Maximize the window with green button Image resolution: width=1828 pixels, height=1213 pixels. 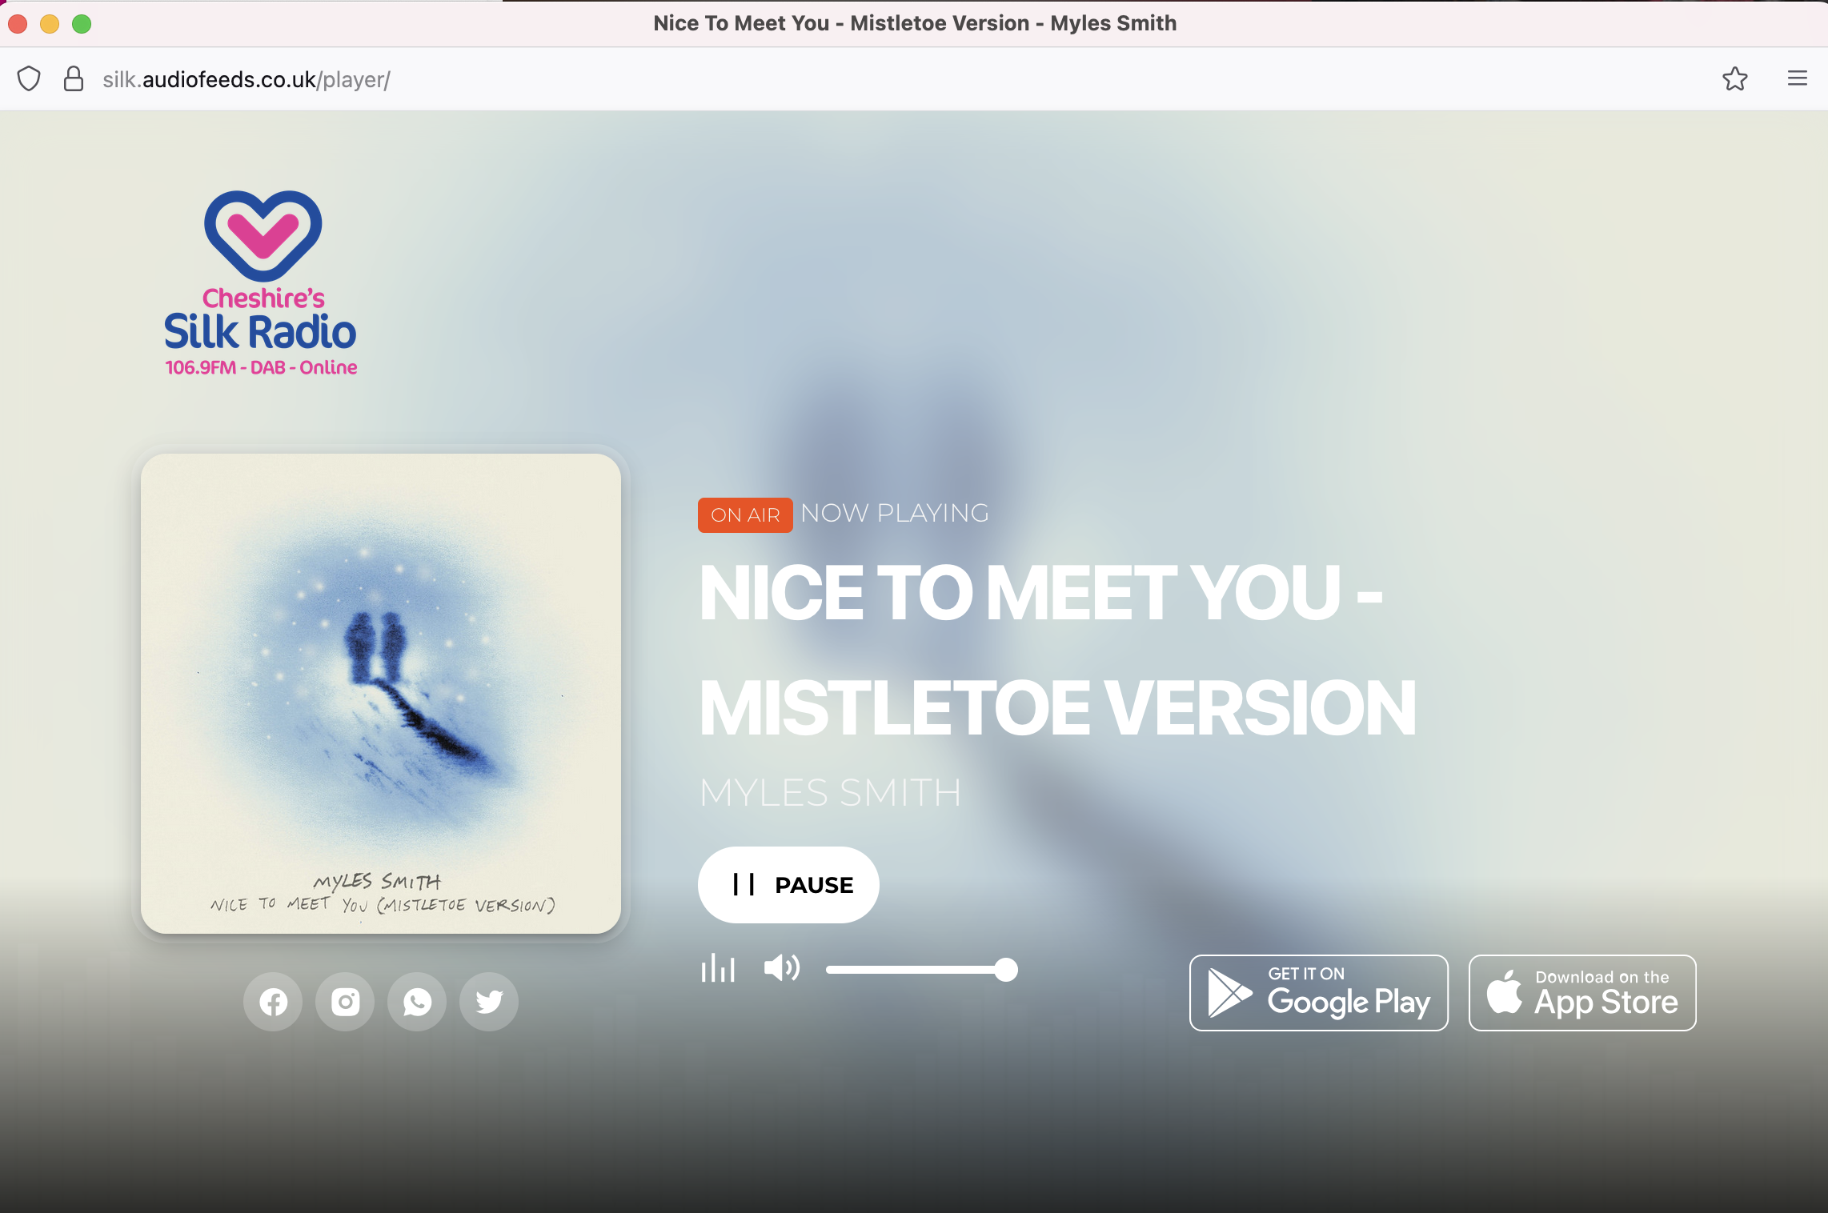[x=82, y=24]
